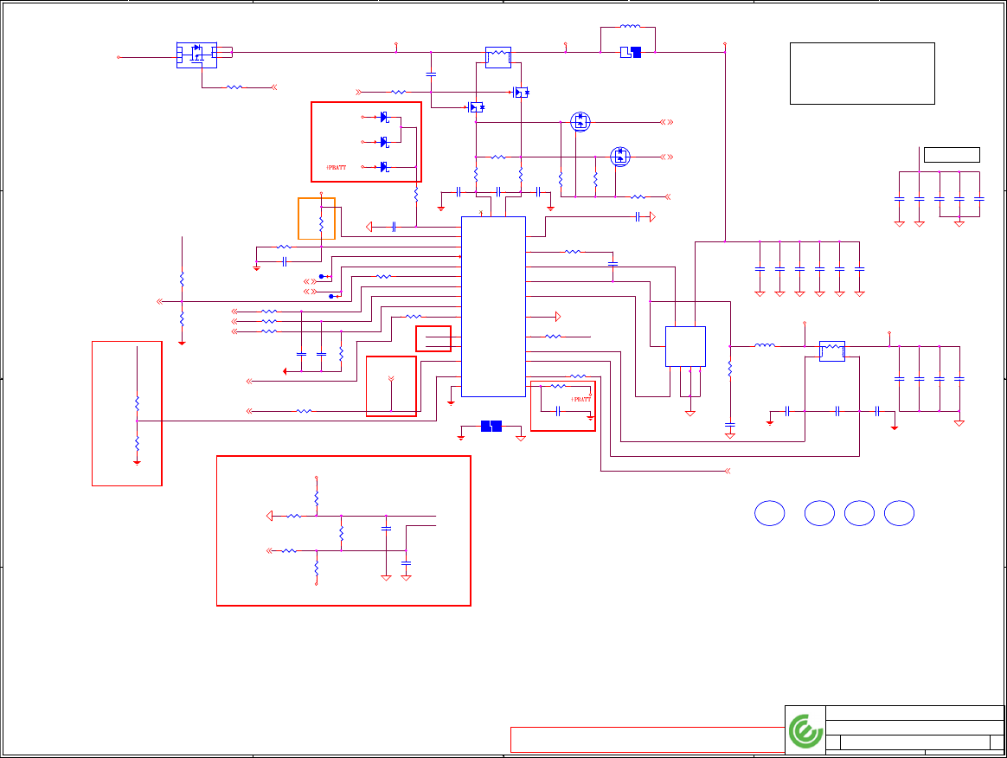Select the X no-connect marker atop the main IC

coord(481,212)
